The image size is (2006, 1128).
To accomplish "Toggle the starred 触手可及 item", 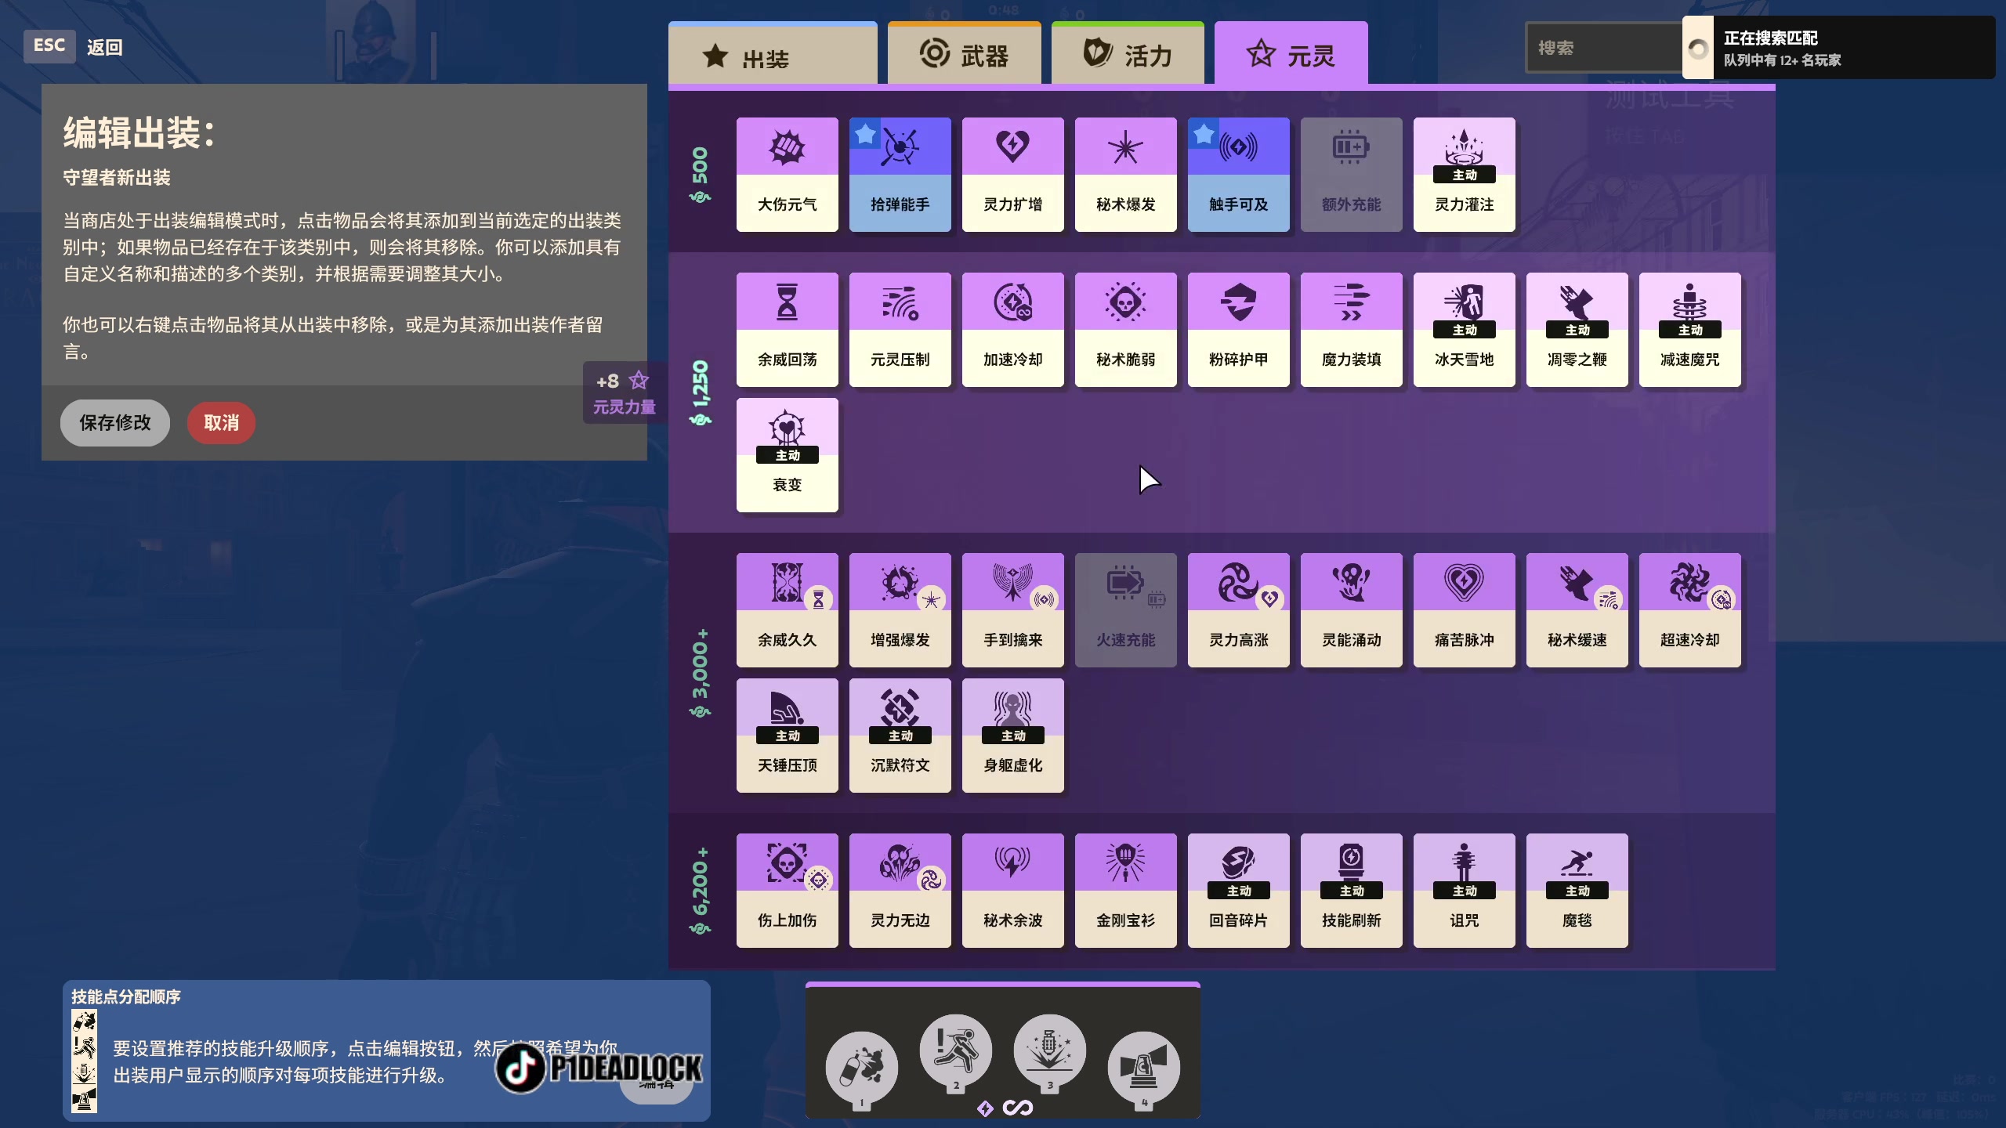I will coord(1238,174).
